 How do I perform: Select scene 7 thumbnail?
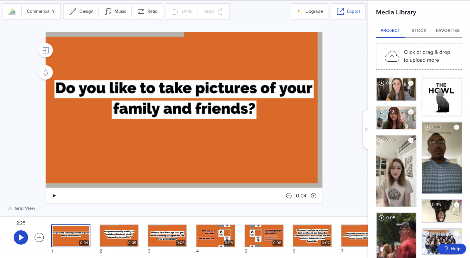[354, 236]
